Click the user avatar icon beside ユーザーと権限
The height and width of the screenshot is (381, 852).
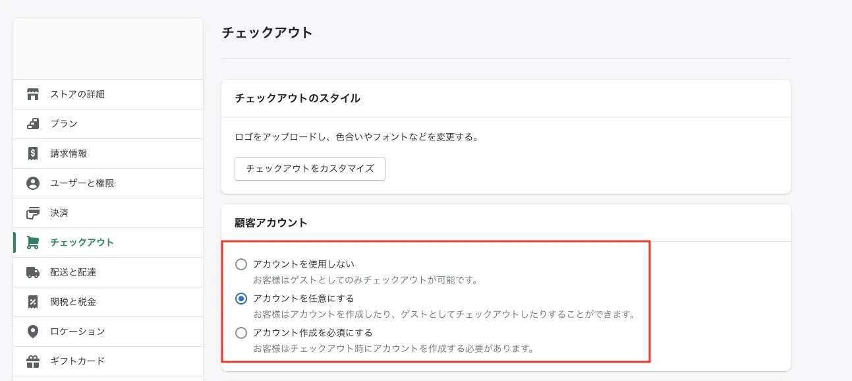[33, 183]
